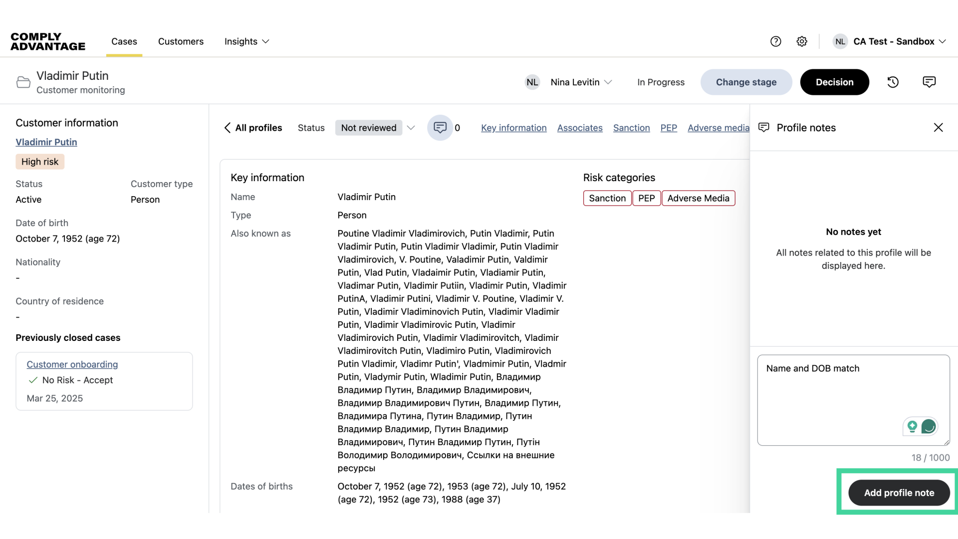Click the Decision button

(834, 82)
